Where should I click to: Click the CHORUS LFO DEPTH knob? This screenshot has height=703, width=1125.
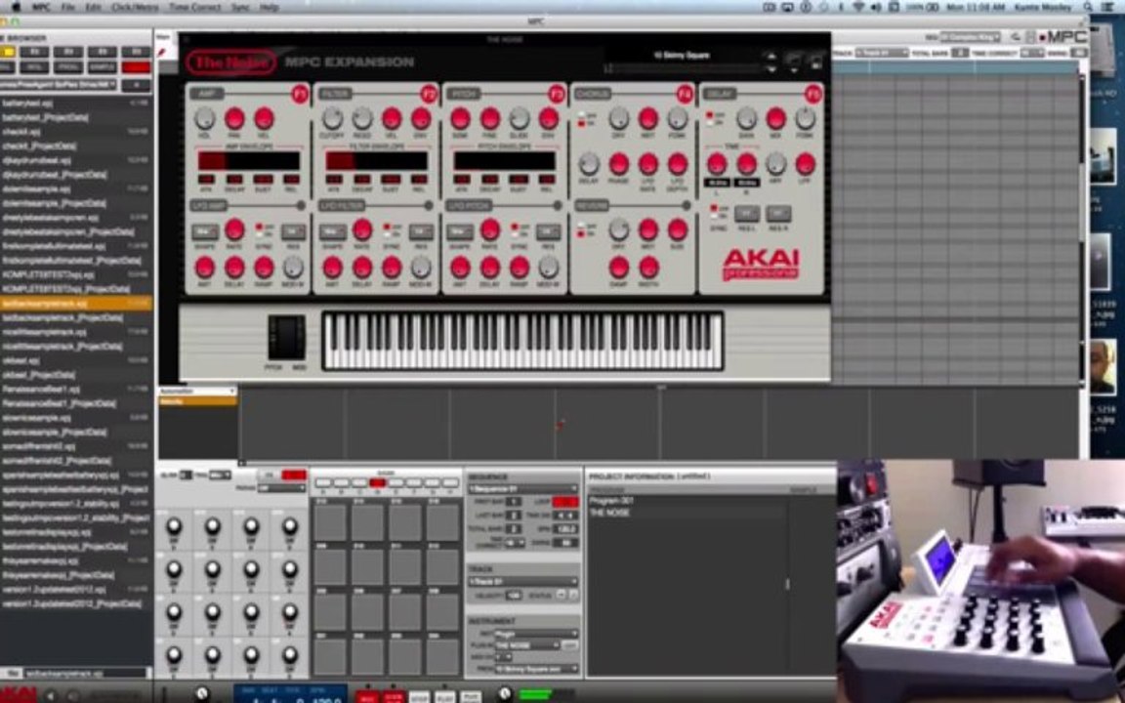[678, 164]
